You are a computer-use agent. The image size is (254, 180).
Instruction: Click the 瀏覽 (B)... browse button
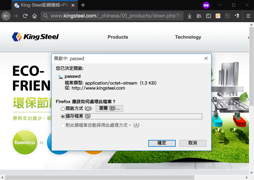coord(109,108)
